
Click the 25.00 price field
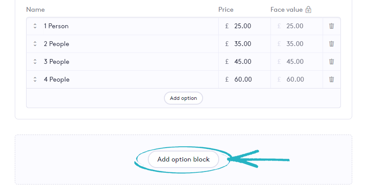tap(249, 26)
